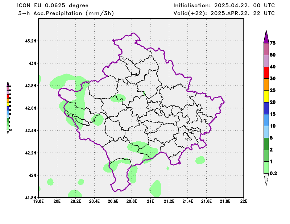Click the latitude label "42.4N"

tap(31, 130)
